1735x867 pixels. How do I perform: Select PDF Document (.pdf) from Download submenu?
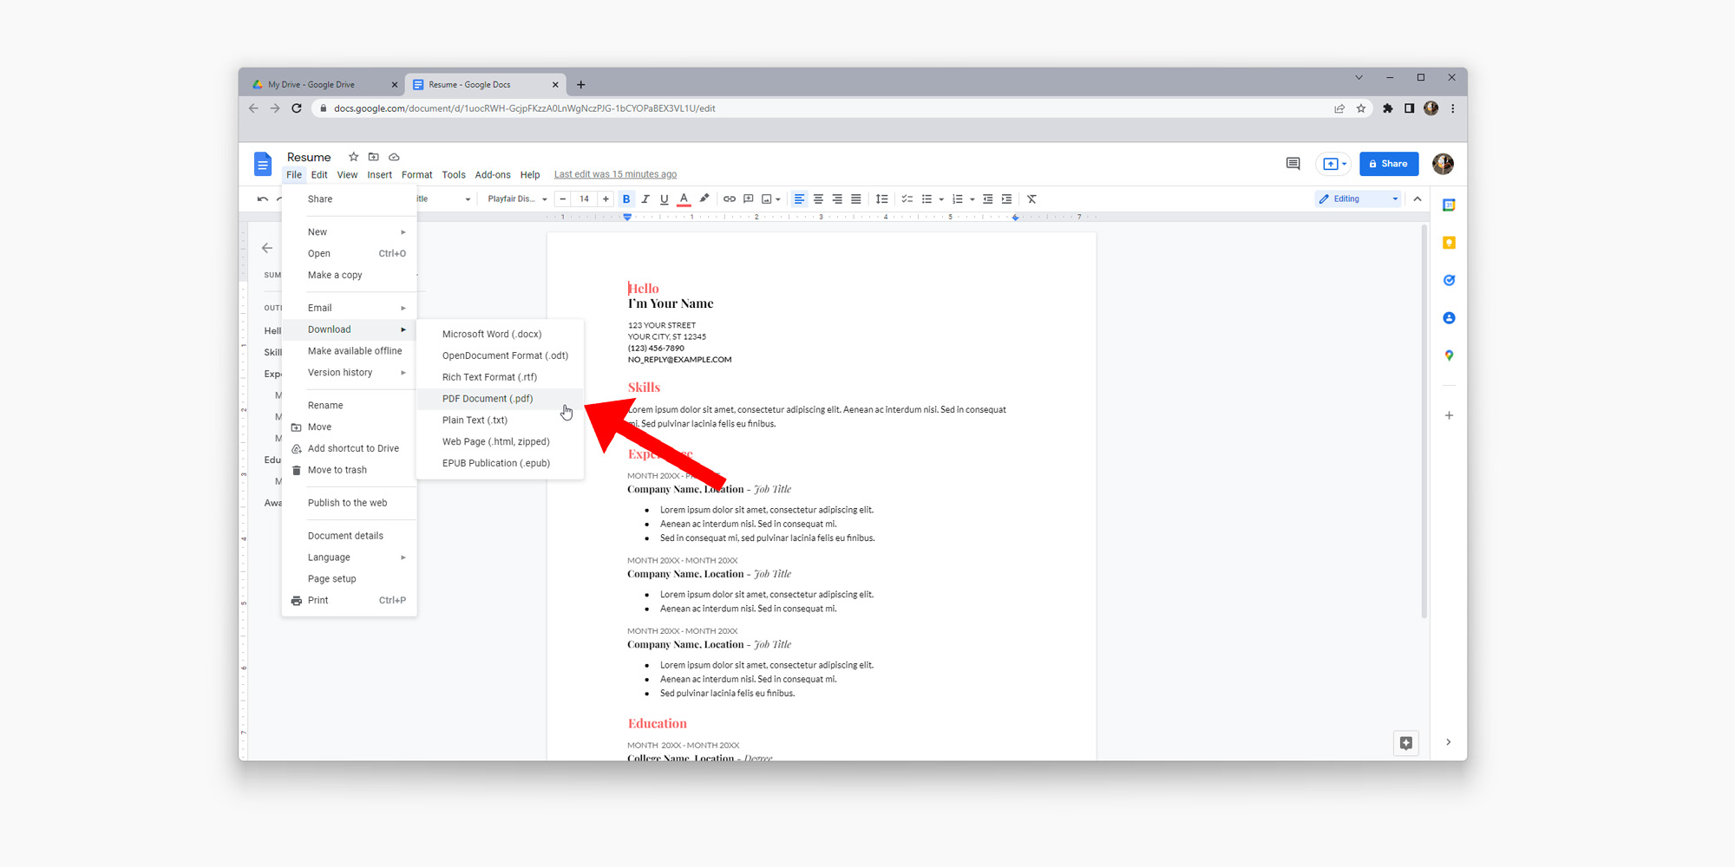click(x=488, y=398)
